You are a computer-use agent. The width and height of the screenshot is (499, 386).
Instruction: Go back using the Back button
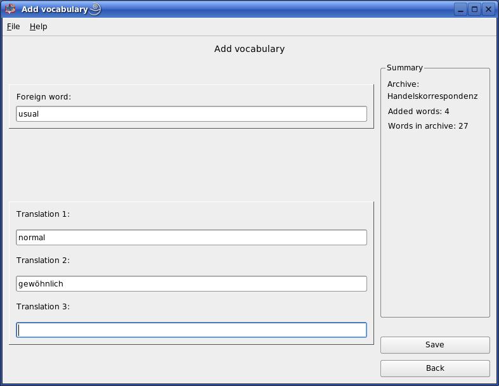[435, 368]
